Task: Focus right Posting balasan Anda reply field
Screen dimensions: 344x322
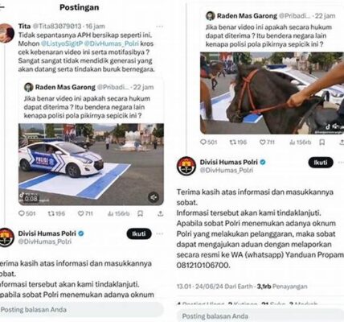Action: tap(260, 316)
